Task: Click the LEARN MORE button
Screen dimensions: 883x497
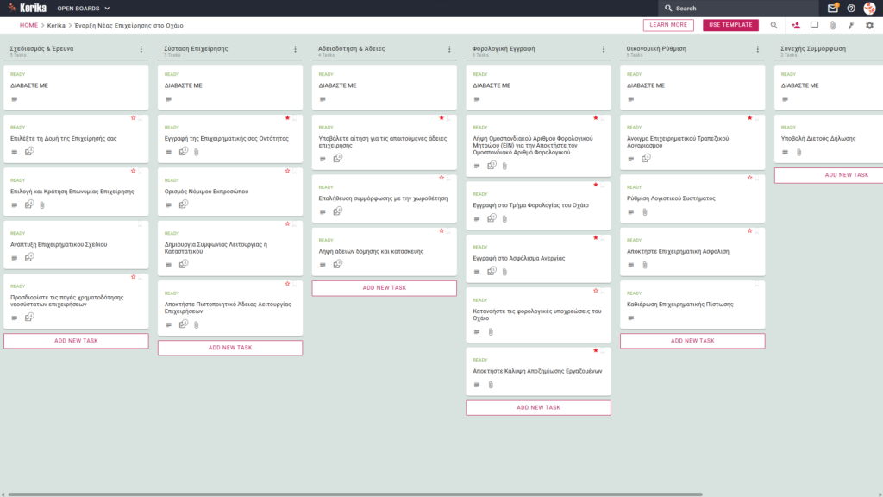Action: 668,25
